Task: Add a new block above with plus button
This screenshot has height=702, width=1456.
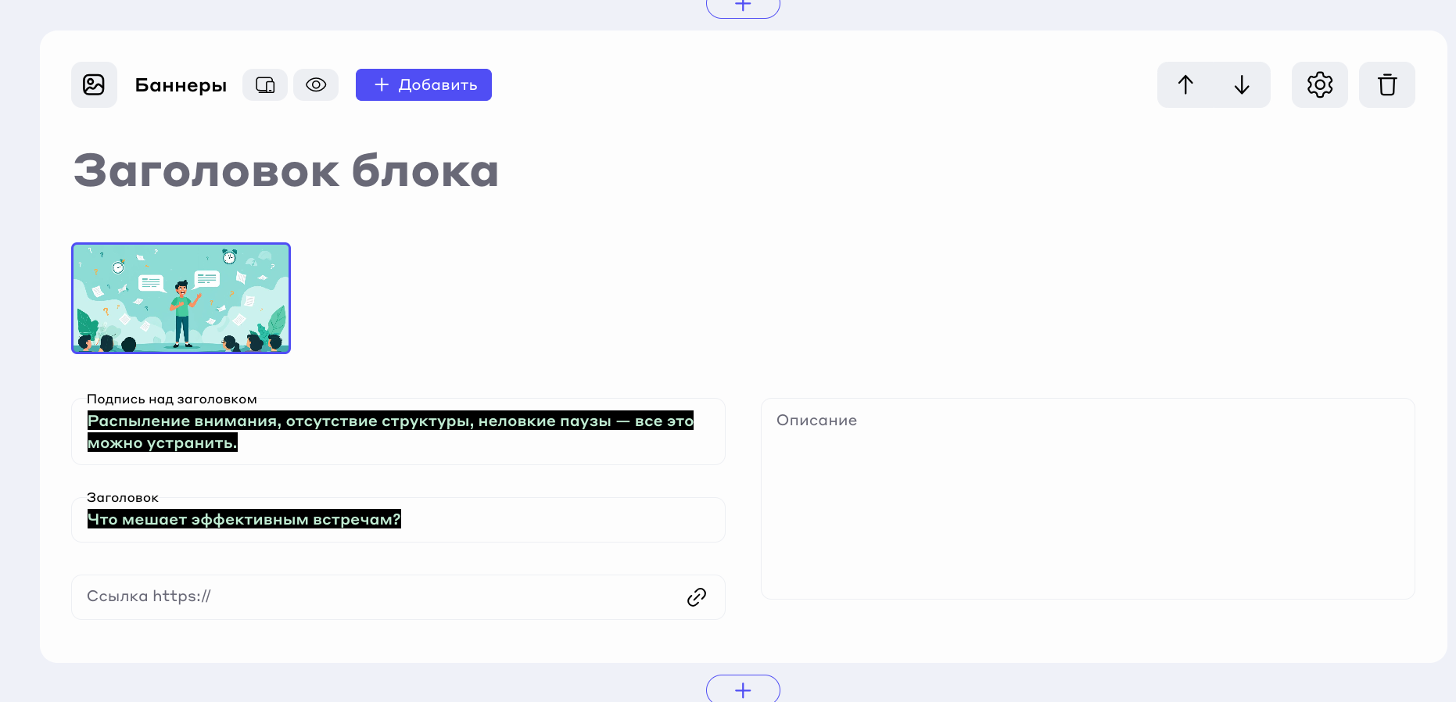Action: (743, 6)
